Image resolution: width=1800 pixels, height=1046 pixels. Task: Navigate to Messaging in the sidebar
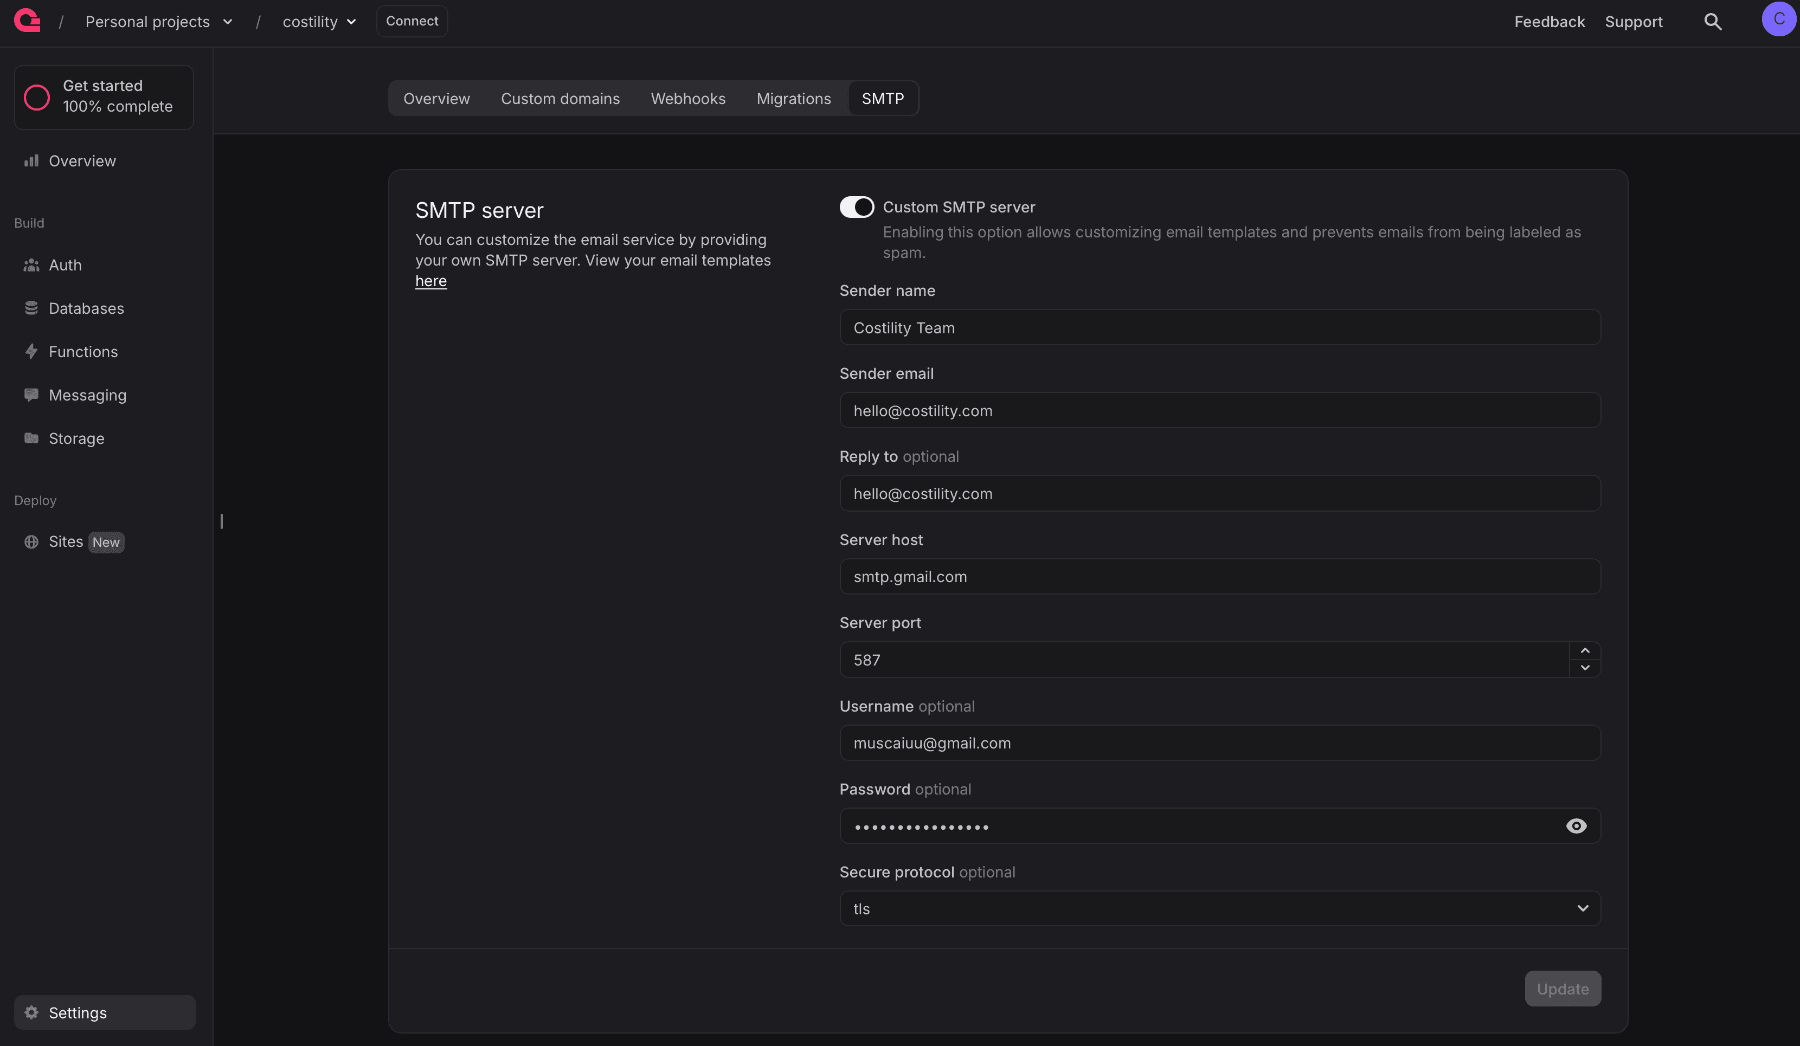(87, 395)
